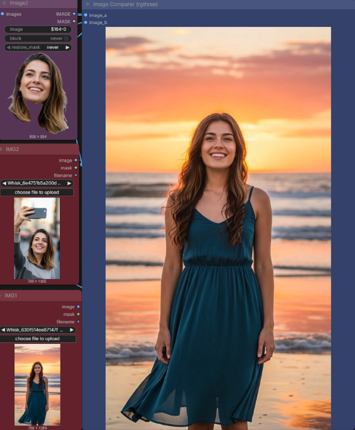Click the image output port on IMG2 node

pos(76,160)
